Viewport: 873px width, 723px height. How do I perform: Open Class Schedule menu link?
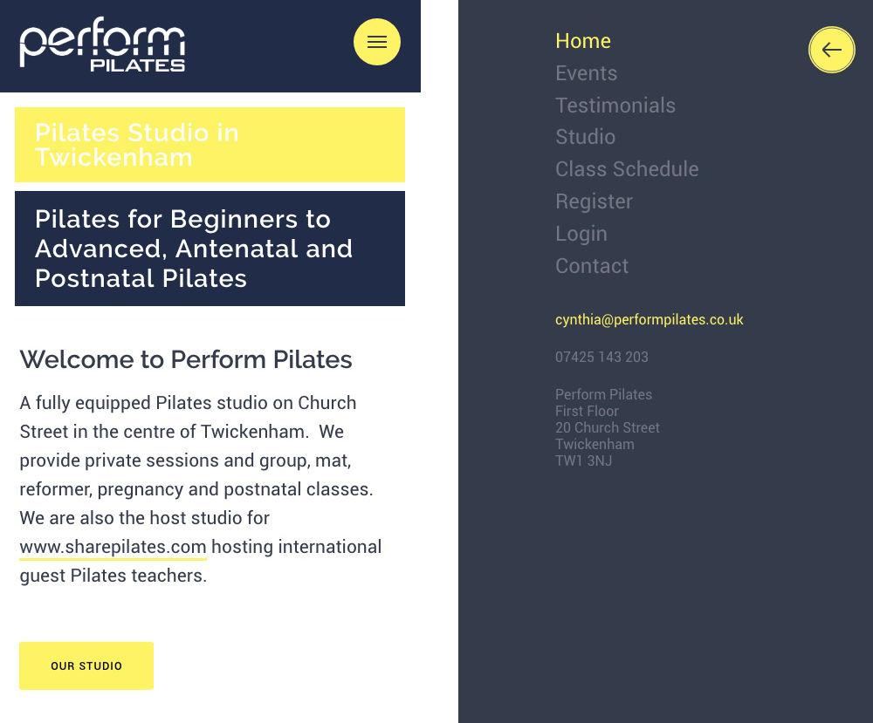click(x=627, y=169)
